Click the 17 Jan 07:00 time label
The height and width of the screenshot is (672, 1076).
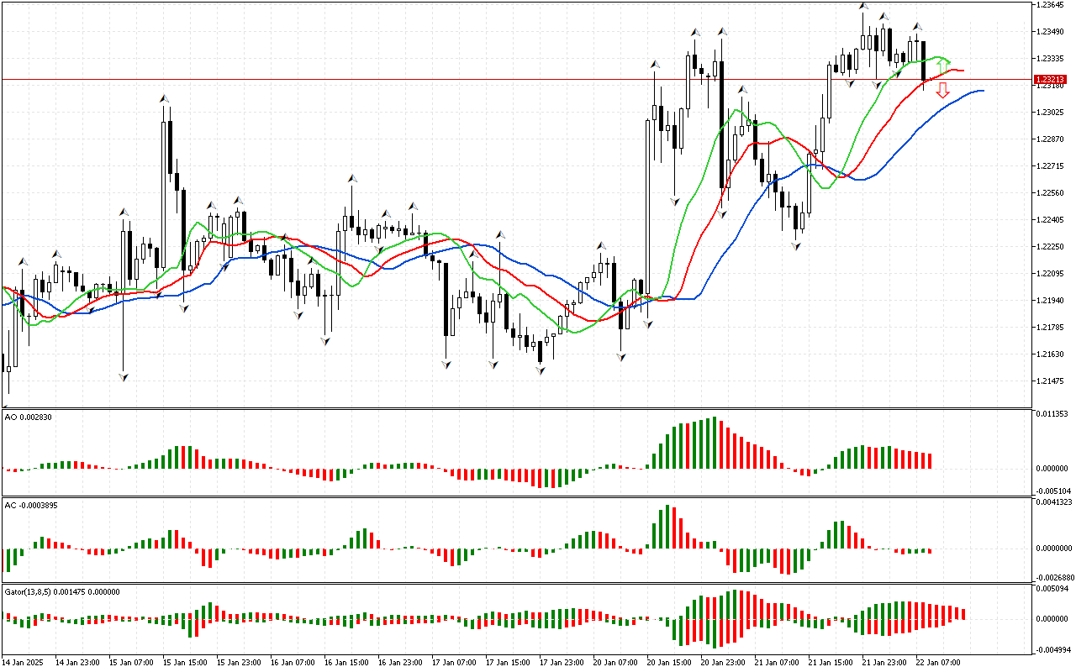point(455,663)
